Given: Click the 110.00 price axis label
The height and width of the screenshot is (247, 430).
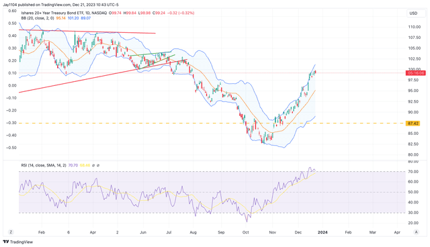Looking at the screenshot, I should [415, 27].
